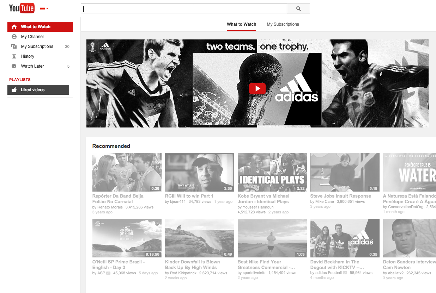This screenshot has width=436, height=293.
Task: Click title RGIII Will to win Part 1
Action: click(x=189, y=196)
